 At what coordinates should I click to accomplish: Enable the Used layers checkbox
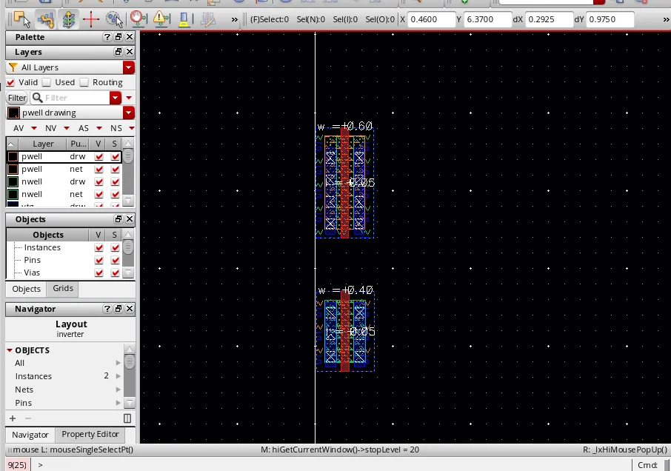(x=47, y=82)
